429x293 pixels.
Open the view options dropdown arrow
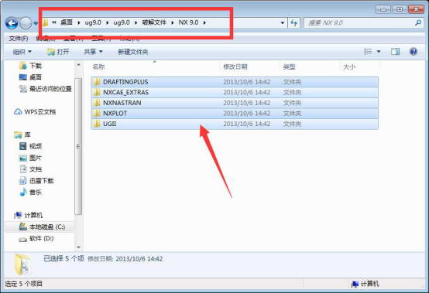tap(379, 51)
